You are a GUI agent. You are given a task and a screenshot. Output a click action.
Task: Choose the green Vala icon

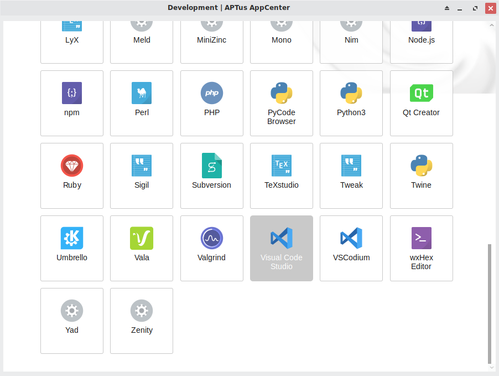(142, 238)
